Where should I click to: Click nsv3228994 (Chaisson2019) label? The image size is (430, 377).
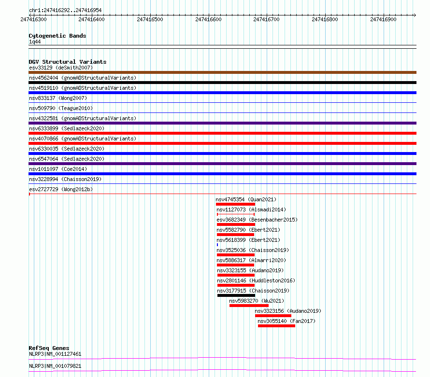pyautogui.click(x=65, y=179)
